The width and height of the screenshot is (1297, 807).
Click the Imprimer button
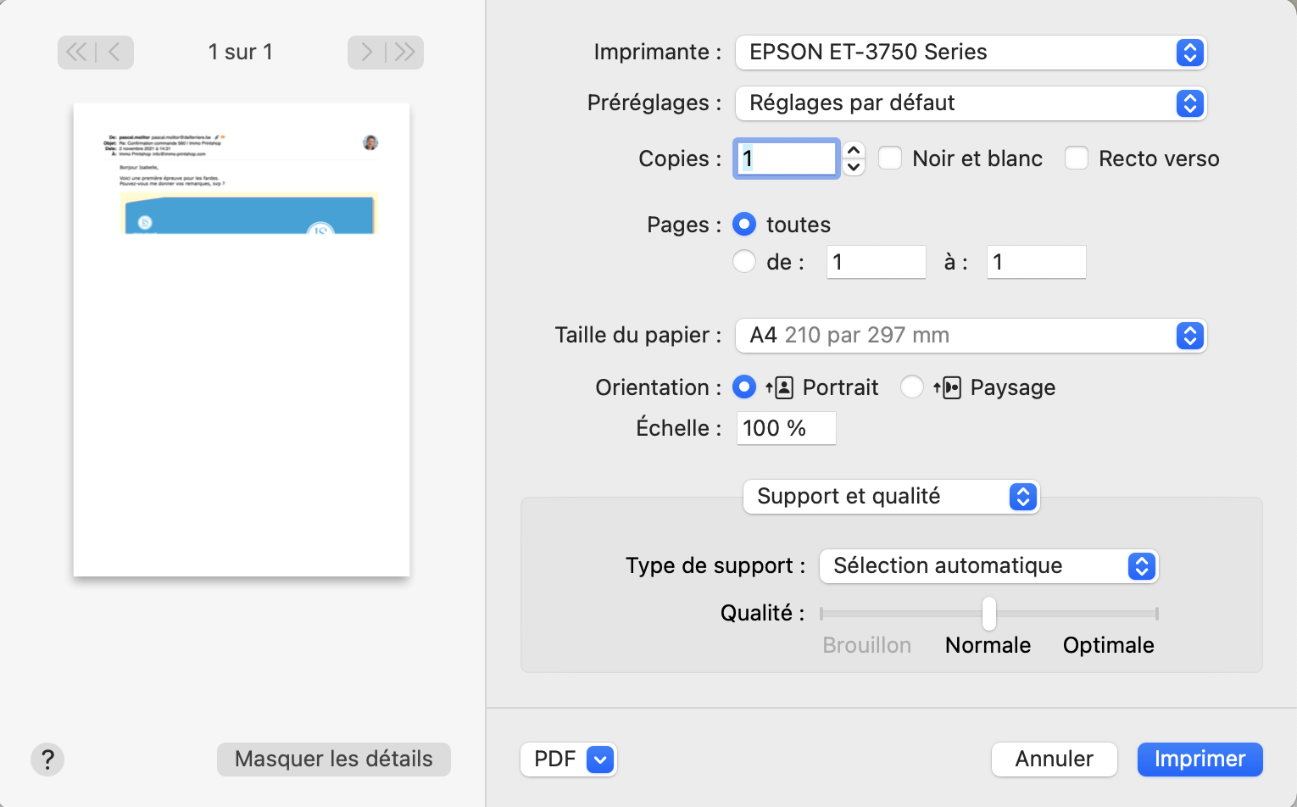coord(1200,760)
